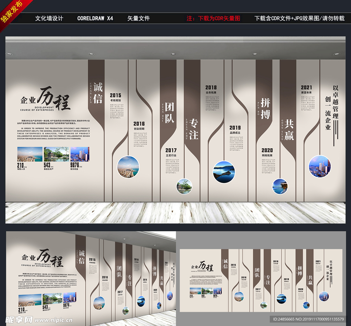Click the red 注：下载为CDR矢量图 notice
The height and width of the screenshot is (326, 351).
coord(213,18)
